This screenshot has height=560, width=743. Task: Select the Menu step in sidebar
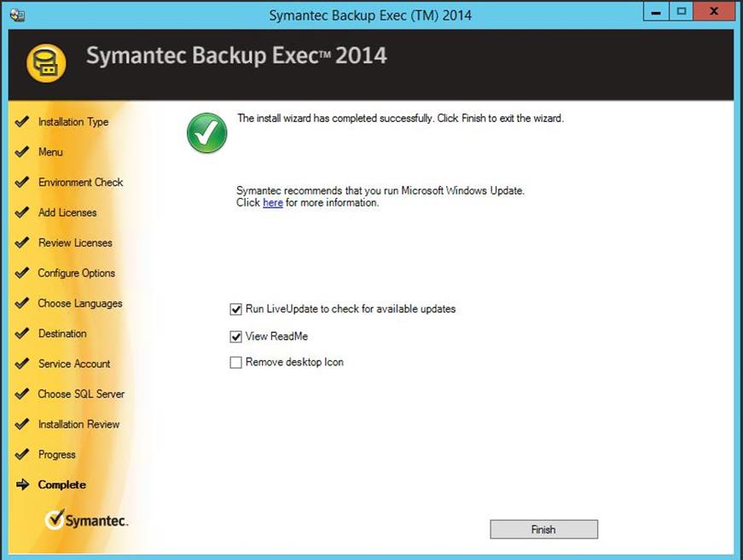click(50, 152)
